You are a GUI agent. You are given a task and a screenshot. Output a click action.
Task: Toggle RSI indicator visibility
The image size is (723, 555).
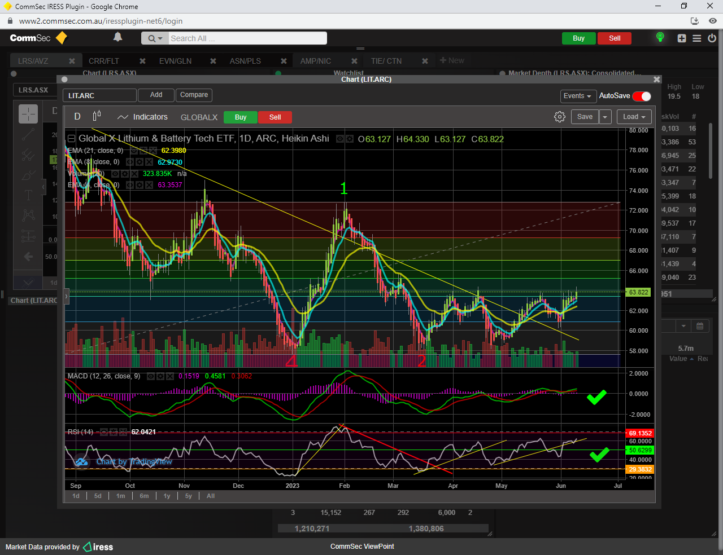tap(104, 432)
